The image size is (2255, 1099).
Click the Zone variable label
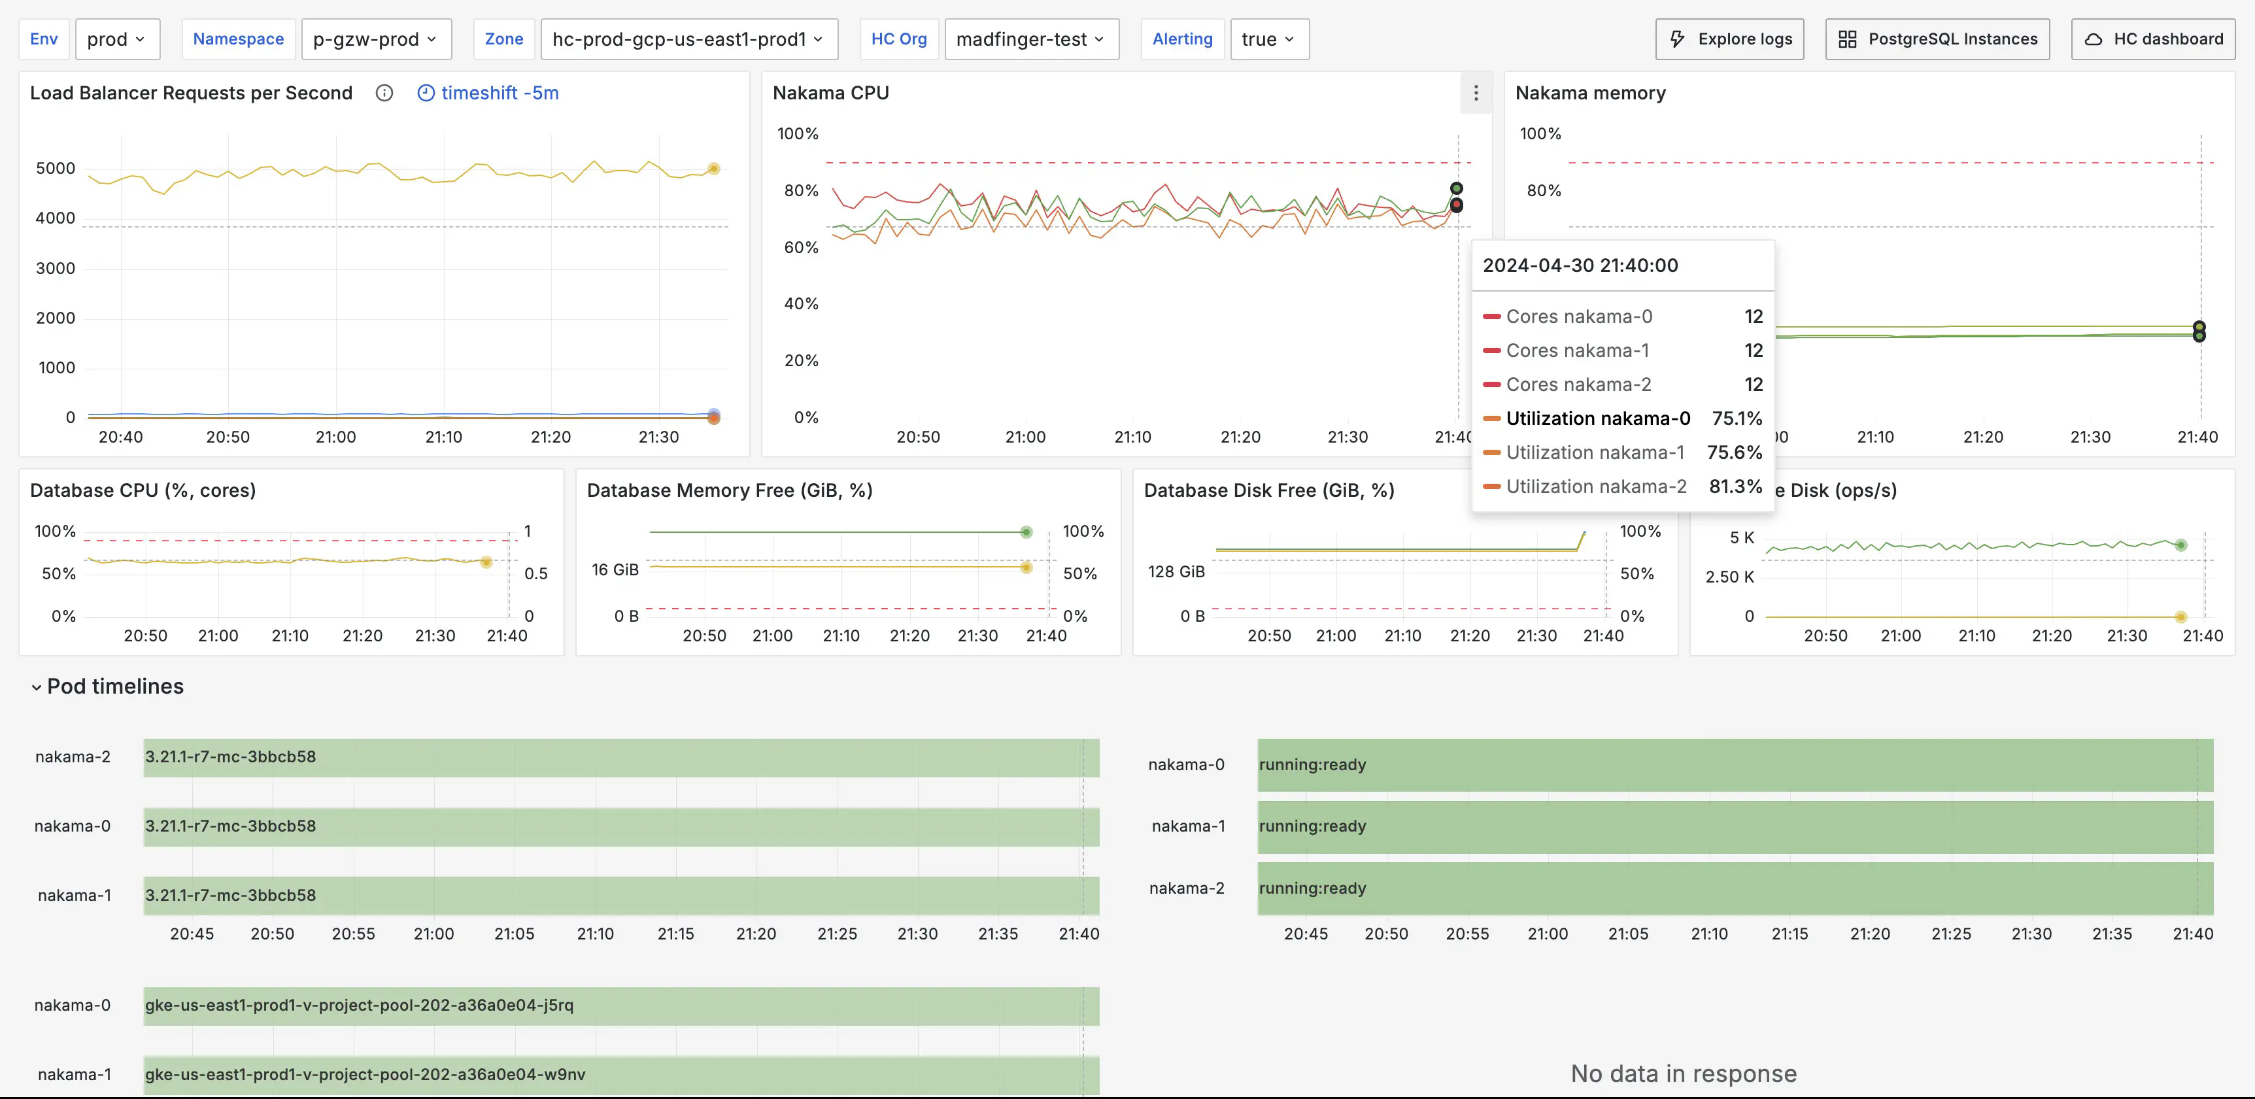tap(504, 39)
